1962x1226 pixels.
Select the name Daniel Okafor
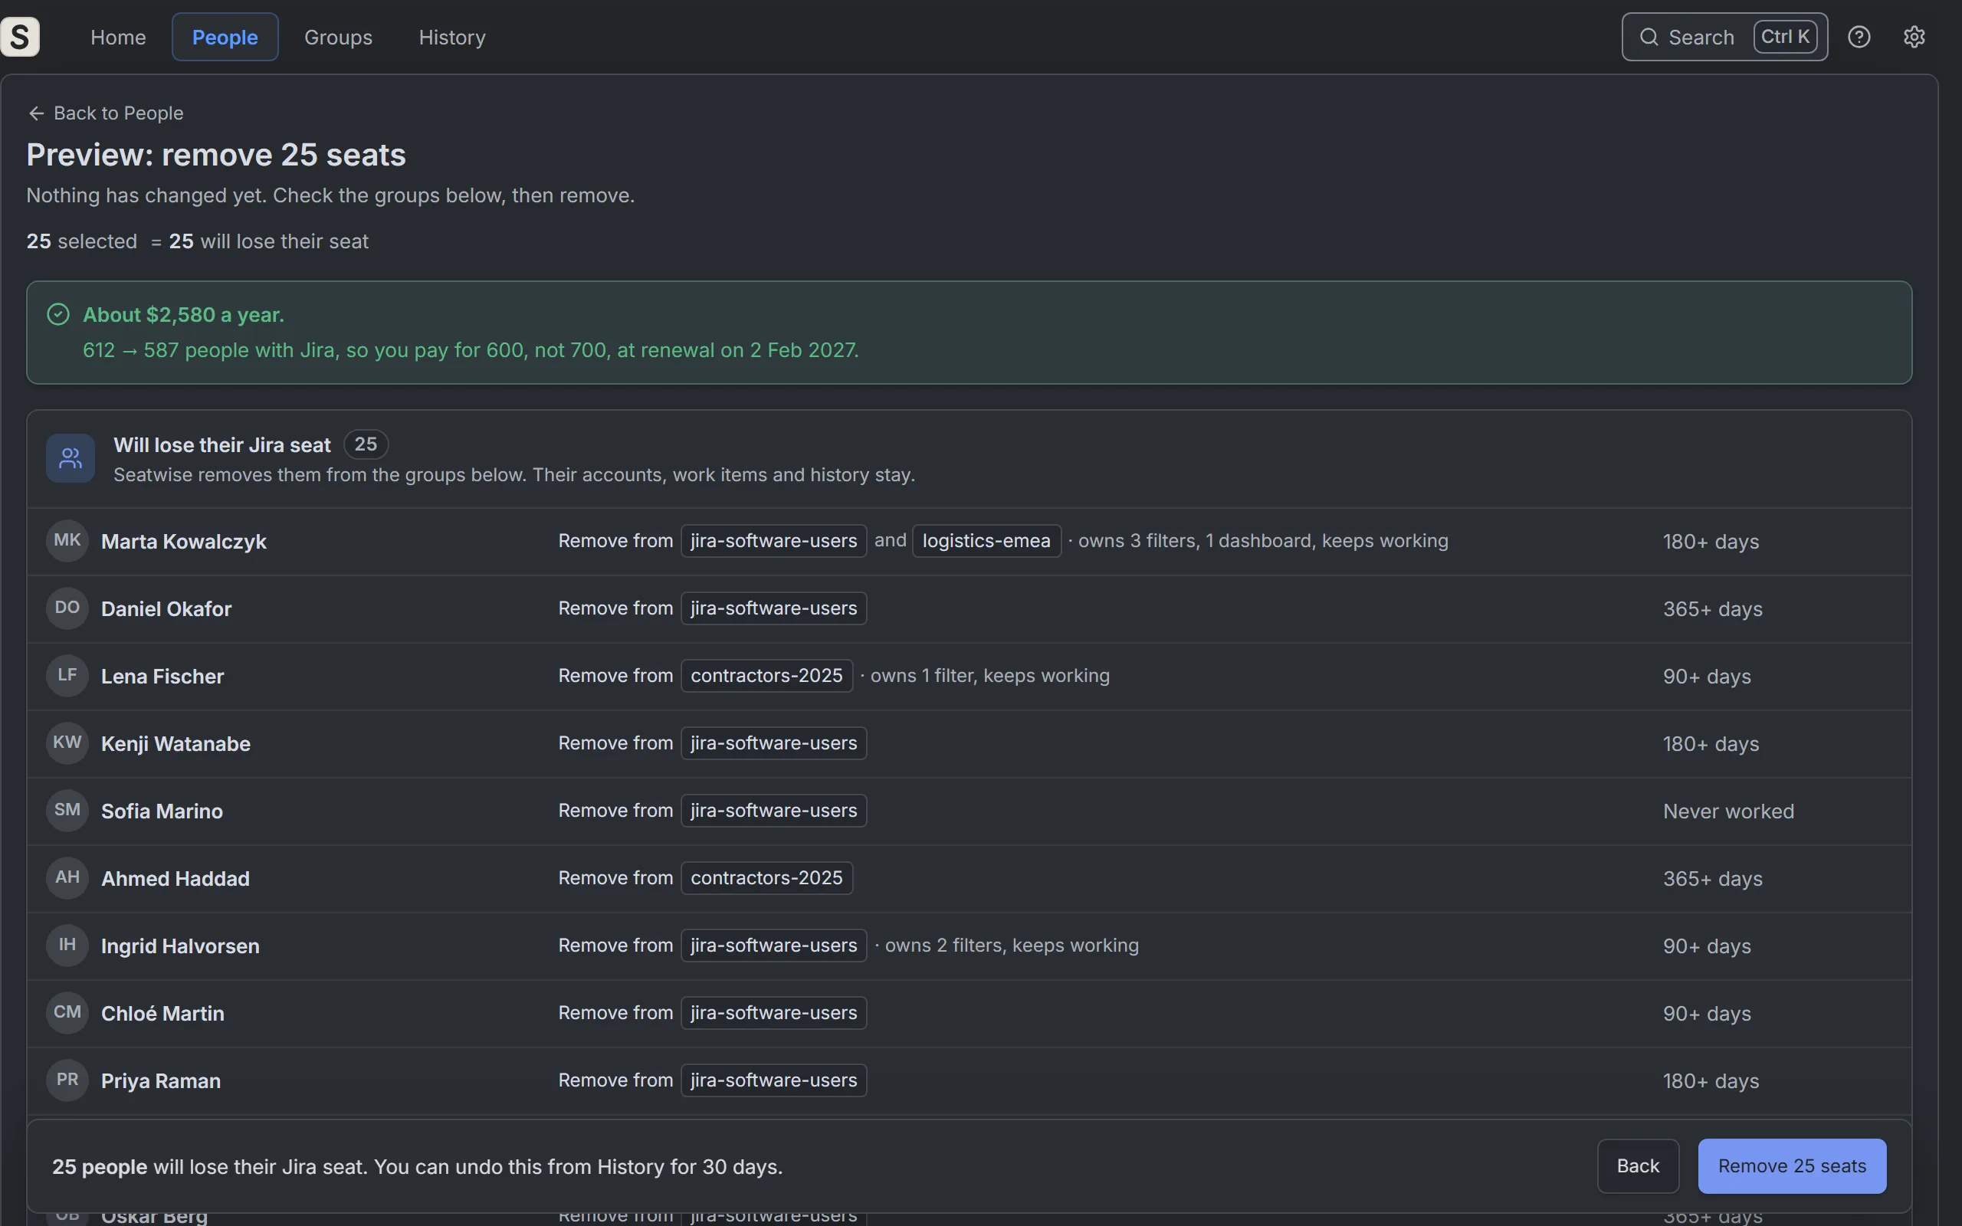point(166,609)
